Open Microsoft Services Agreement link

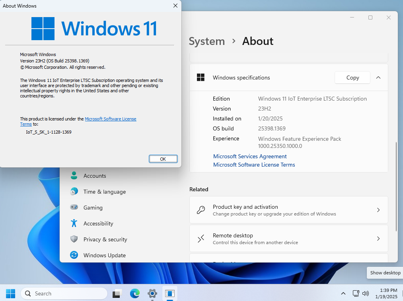pos(250,156)
